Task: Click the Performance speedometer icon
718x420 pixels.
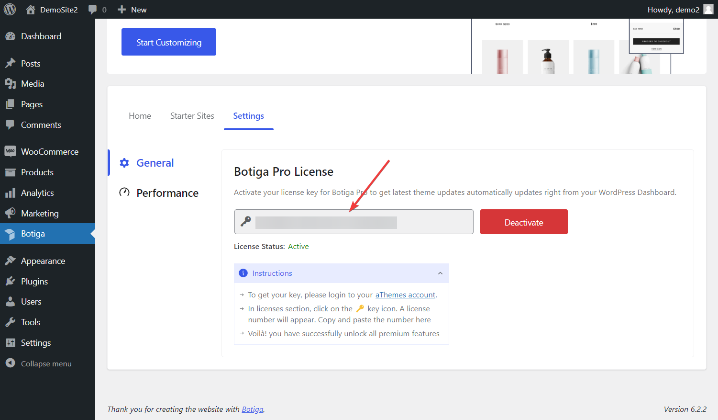Action: [124, 193]
